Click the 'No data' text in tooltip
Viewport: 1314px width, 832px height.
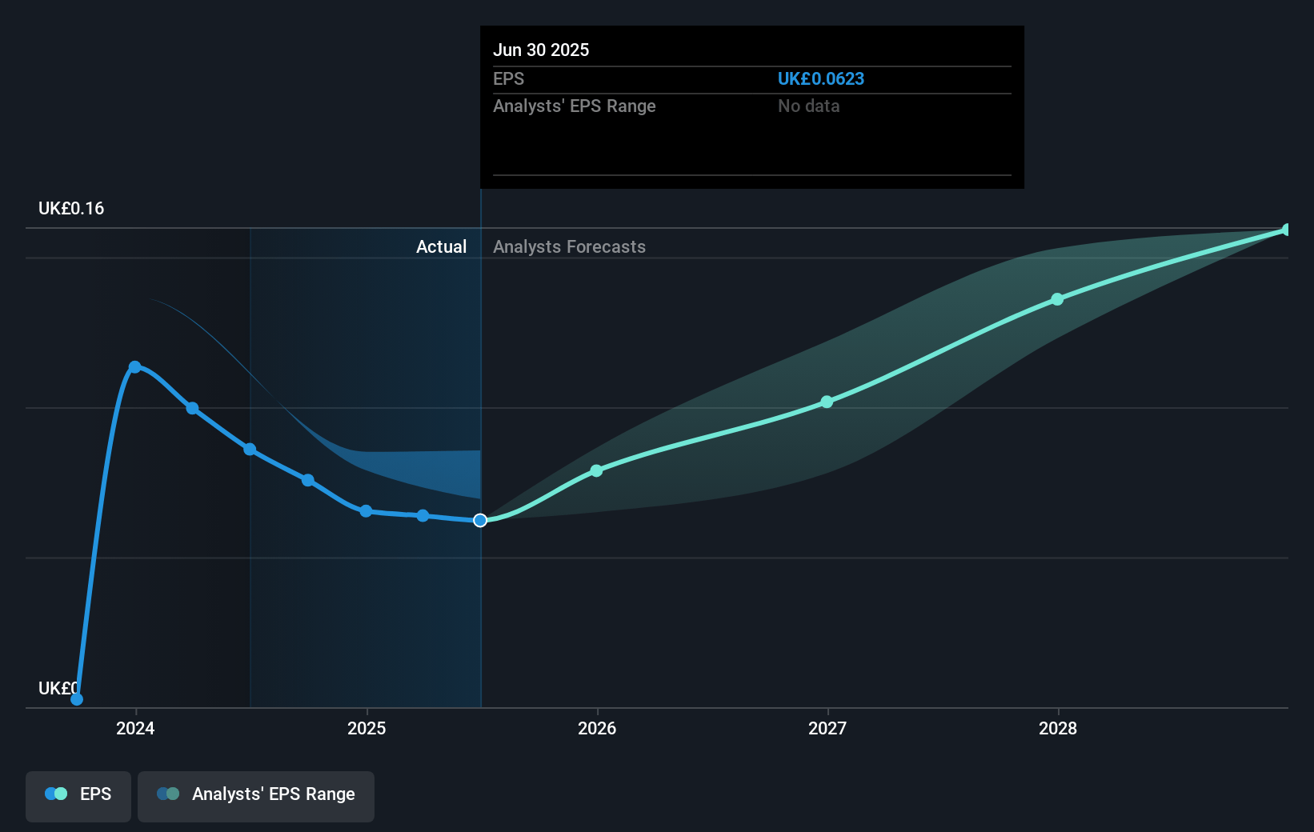(808, 106)
